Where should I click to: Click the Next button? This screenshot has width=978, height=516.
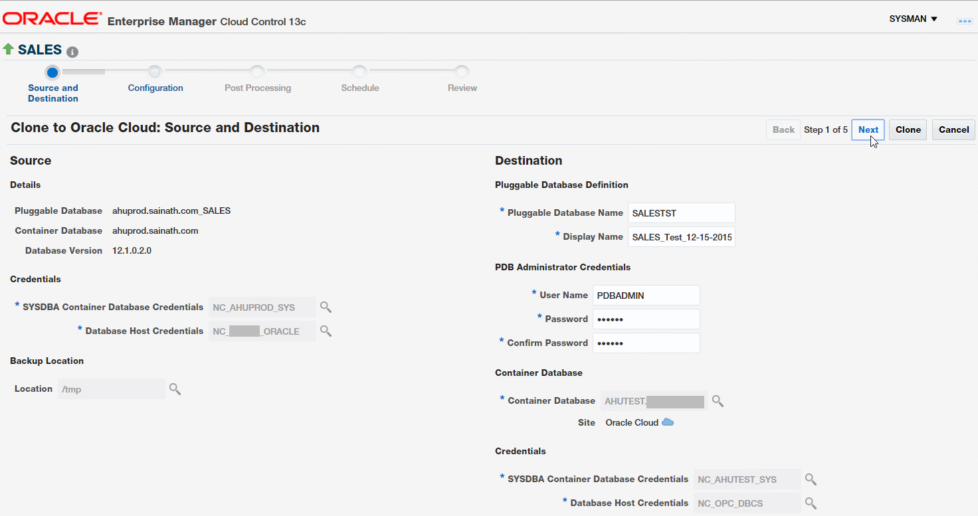pos(868,129)
